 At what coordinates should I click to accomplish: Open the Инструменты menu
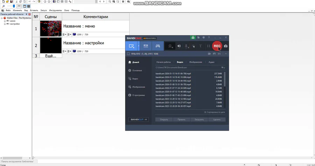click(55, 11)
